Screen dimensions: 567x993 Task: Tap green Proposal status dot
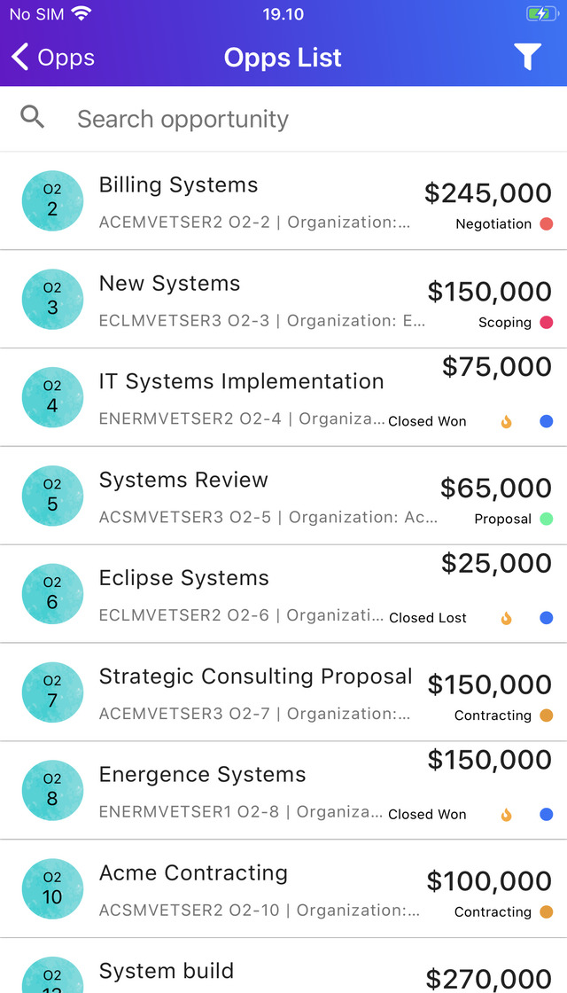pyautogui.click(x=546, y=519)
